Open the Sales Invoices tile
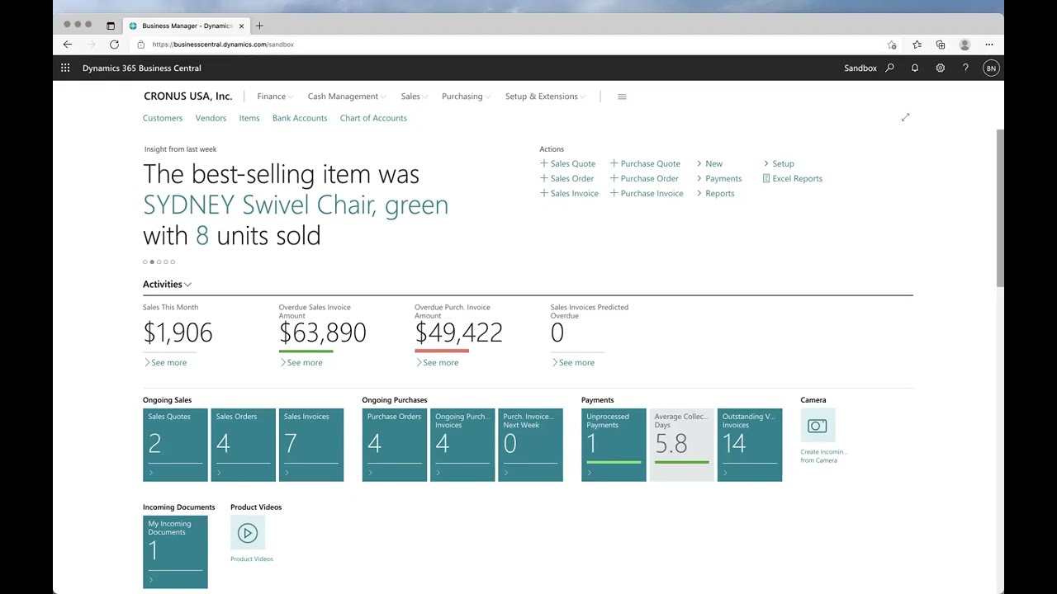Image resolution: width=1057 pixels, height=594 pixels. point(311,445)
